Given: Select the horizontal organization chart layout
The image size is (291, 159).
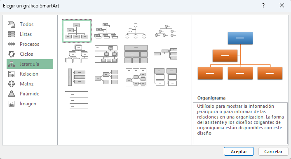Looking at the screenshot, I should [x=166, y=54].
